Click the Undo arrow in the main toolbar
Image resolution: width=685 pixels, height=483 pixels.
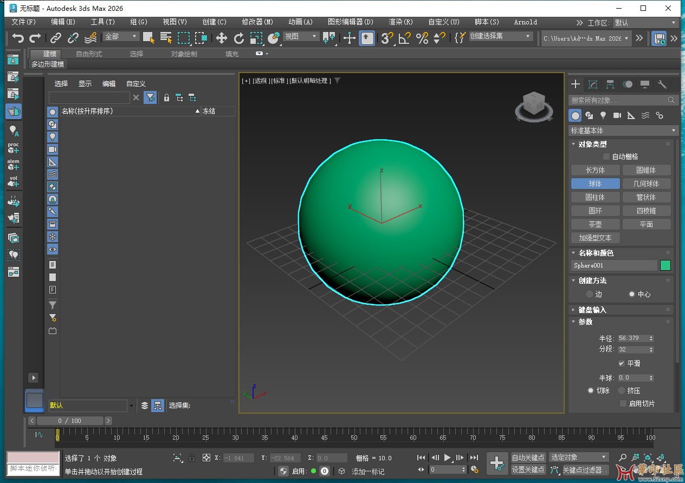(18, 38)
